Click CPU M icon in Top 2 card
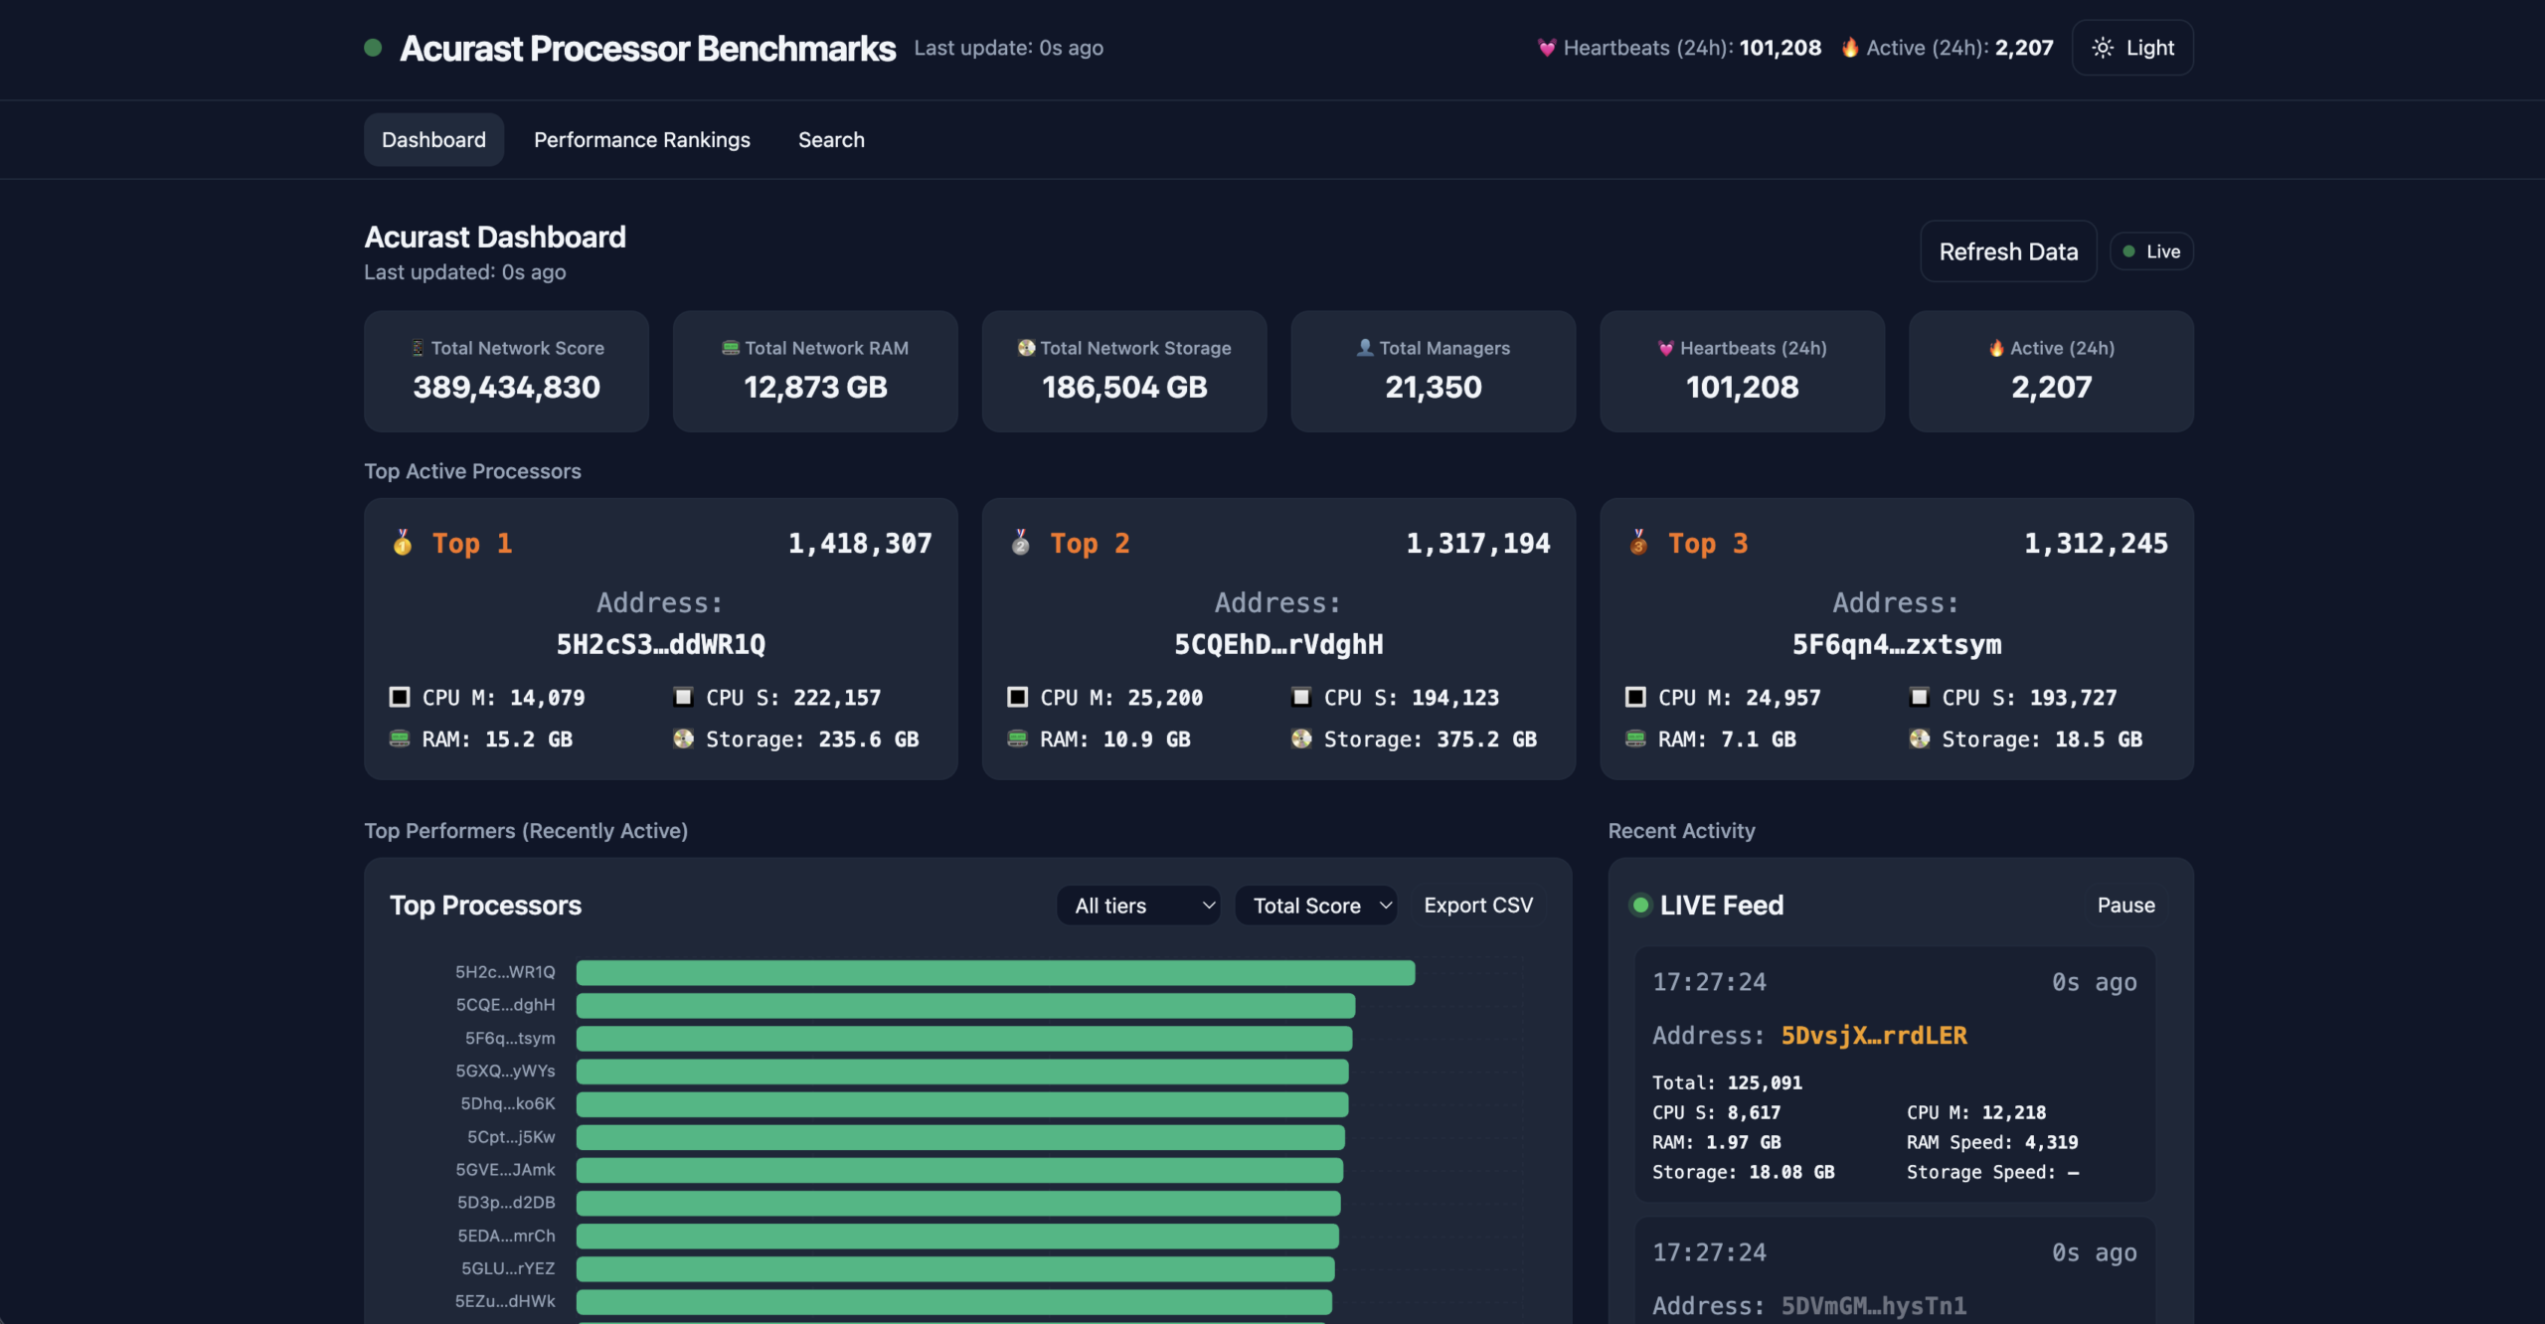Image resolution: width=2545 pixels, height=1324 pixels. pos(1018,697)
